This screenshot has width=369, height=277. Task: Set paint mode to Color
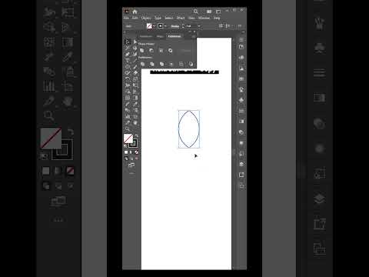pos(126,152)
